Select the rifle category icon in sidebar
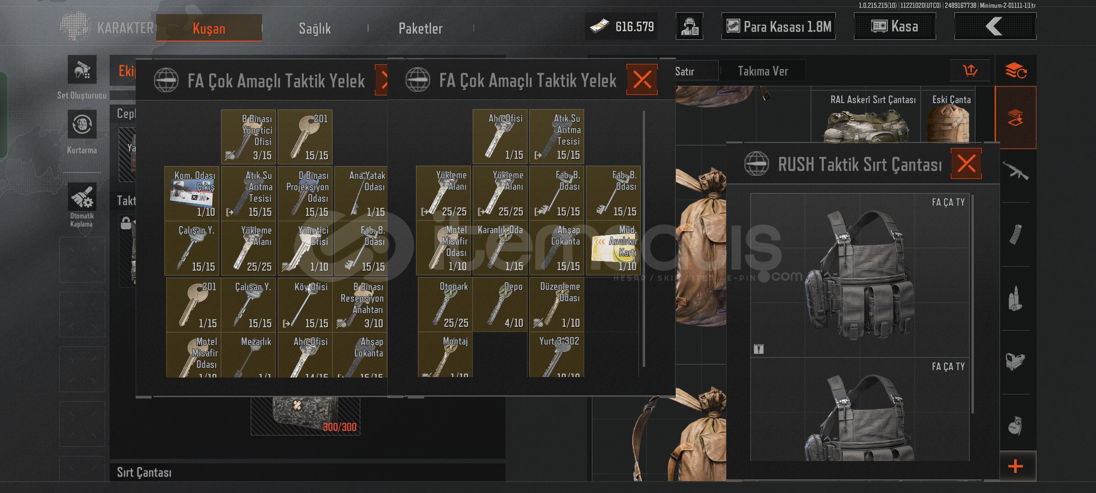 1015,171
